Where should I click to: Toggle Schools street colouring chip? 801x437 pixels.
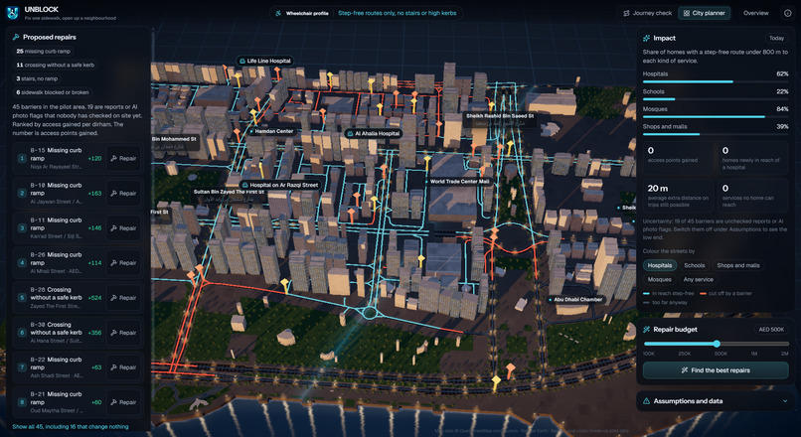click(x=695, y=265)
